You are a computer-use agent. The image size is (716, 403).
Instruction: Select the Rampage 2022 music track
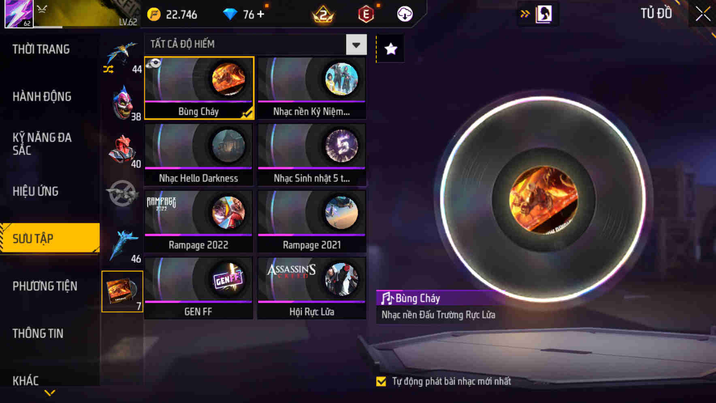(x=199, y=221)
